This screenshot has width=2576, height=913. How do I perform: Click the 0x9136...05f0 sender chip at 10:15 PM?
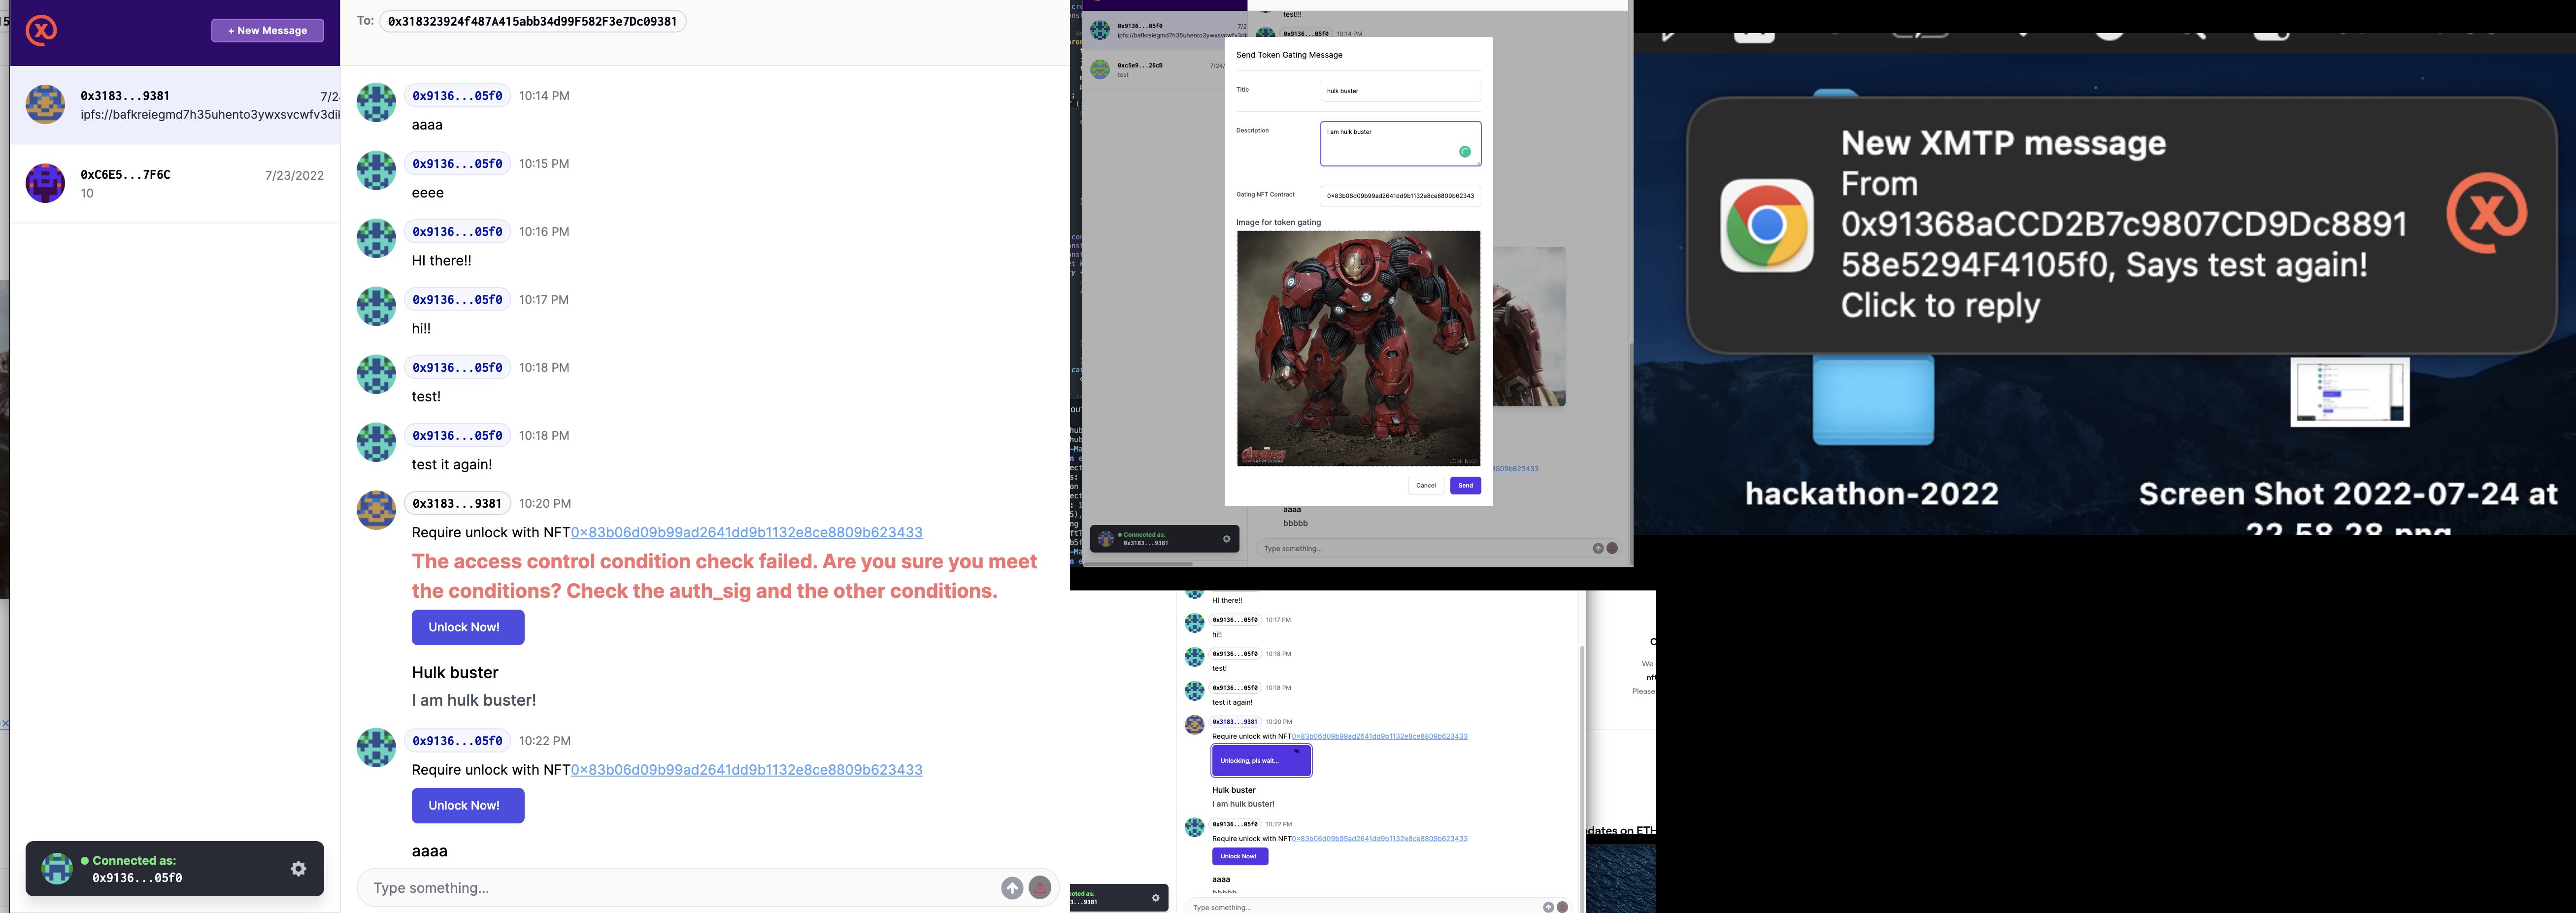457,164
